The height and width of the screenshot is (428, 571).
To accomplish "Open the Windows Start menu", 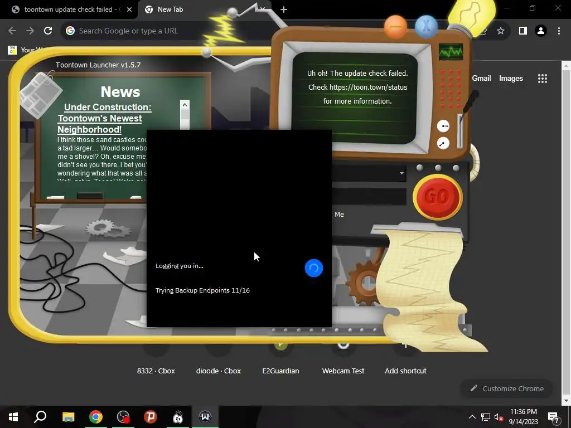I will [x=13, y=417].
